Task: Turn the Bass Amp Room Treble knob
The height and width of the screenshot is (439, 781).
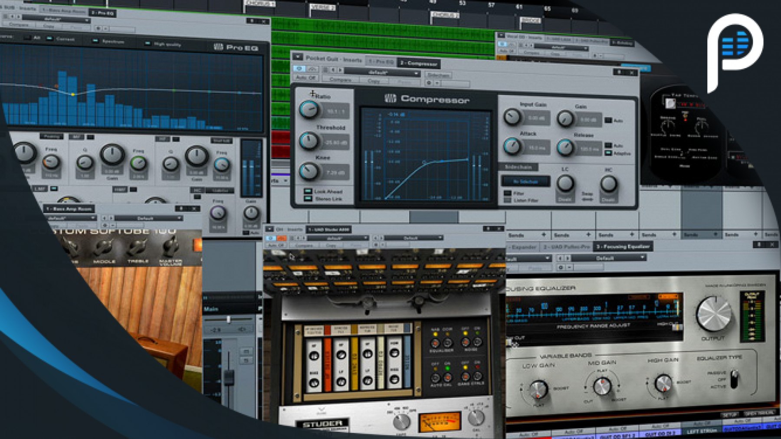Action: [x=137, y=248]
